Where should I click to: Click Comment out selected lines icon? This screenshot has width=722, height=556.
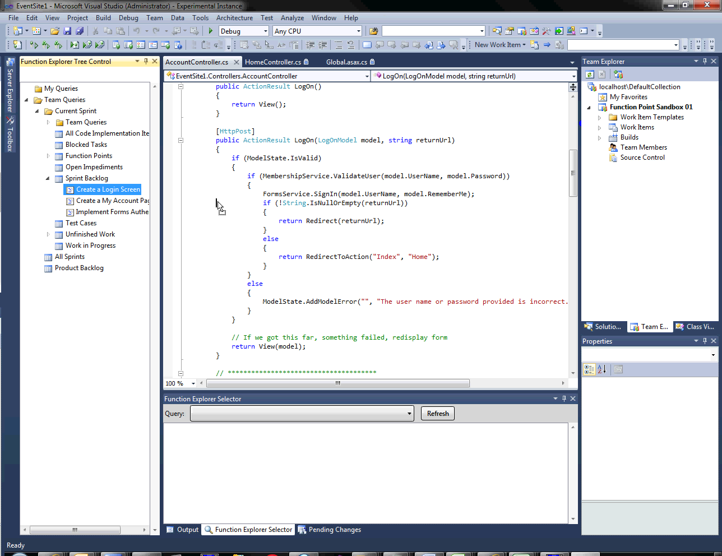pos(337,45)
